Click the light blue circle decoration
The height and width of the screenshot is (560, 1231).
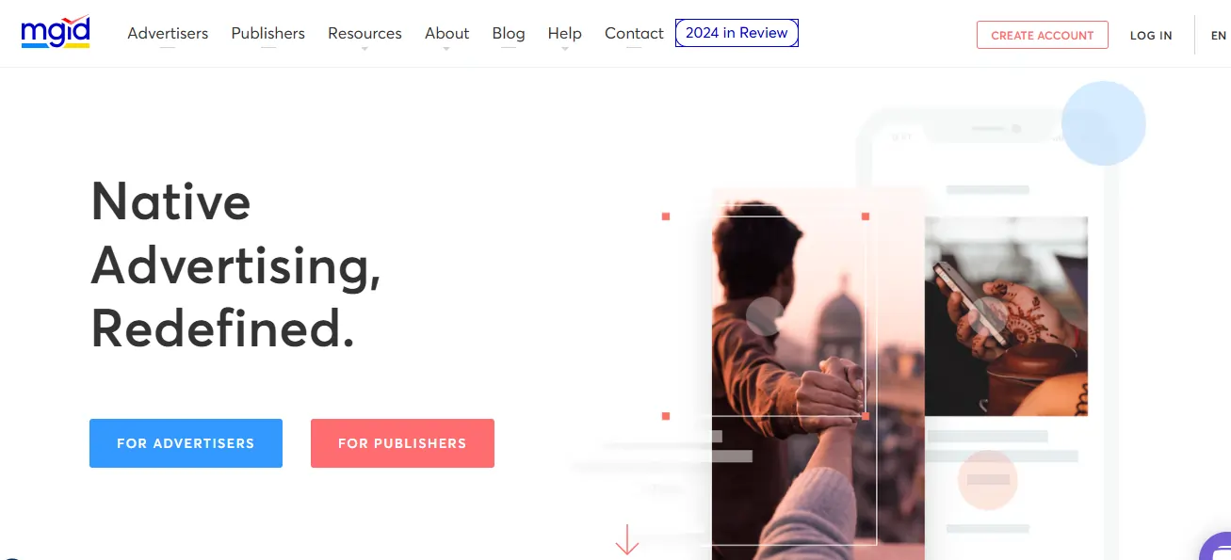click(1103, 123)
